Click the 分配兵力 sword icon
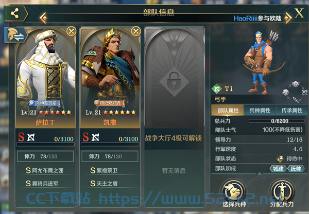This screenshot has height=214, width=309. point(282,191)
